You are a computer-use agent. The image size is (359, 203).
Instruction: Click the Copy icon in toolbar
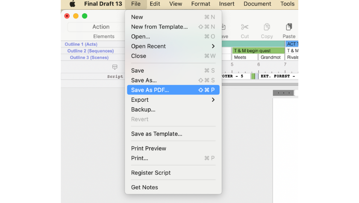coord(267,27)
